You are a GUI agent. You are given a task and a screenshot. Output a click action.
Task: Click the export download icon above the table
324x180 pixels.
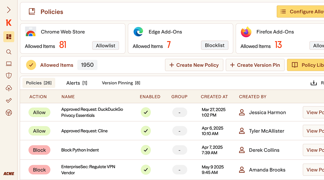pyautogui.click(x=314, y=83)
